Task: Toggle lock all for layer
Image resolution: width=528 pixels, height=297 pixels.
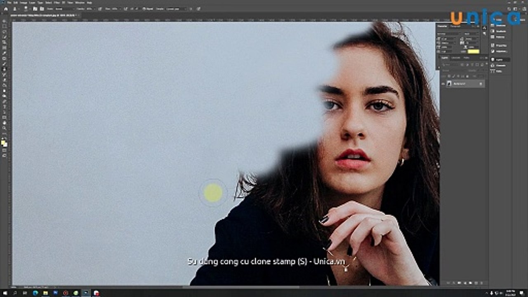Action: 467,76
